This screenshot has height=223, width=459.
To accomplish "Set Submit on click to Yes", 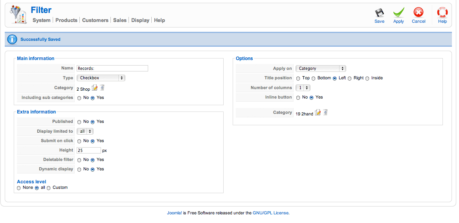I will coord(92,141).
